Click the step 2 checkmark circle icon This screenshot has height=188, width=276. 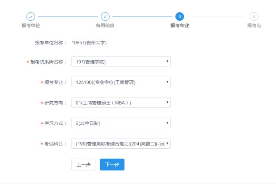coord(105,17)
